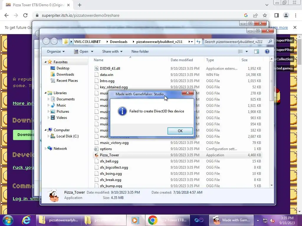Click the Explorer forward navigation button
This screenshot has width=302, height=226.
tap(54, 41)
